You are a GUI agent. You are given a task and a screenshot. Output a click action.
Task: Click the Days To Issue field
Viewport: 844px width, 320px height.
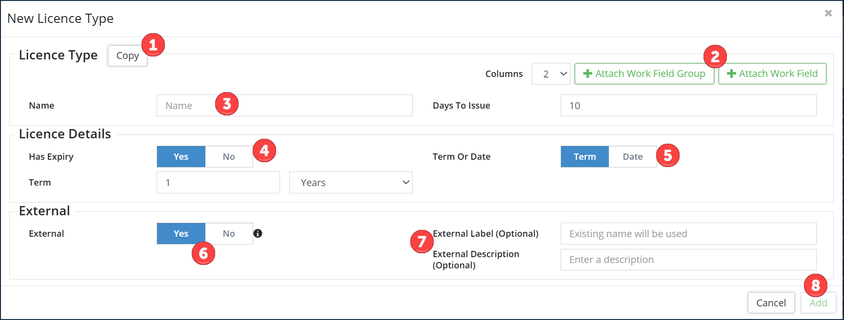point(688,105)
